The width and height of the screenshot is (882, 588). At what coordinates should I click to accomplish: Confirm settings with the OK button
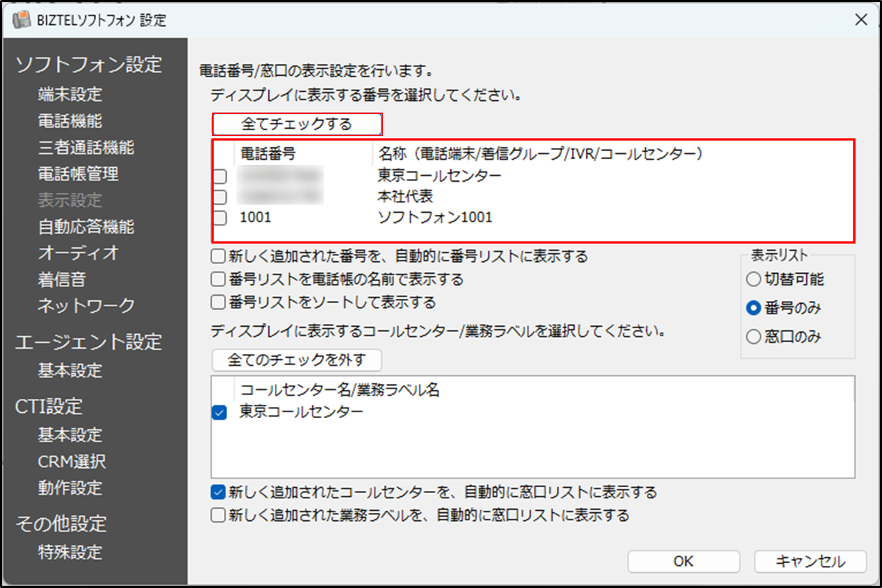(683, 562)
